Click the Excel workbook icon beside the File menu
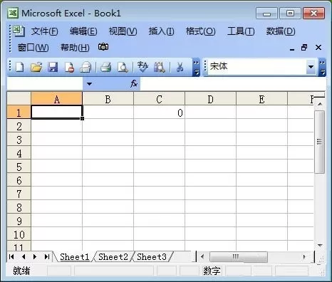The width and height of the screenshot is (332, 282). pyautogui.click(x=19, y=31)
